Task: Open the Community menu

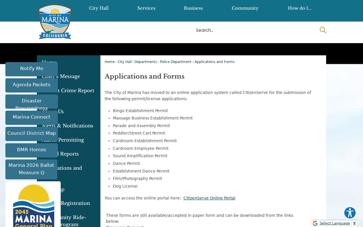Action: (x=245, y=8)
